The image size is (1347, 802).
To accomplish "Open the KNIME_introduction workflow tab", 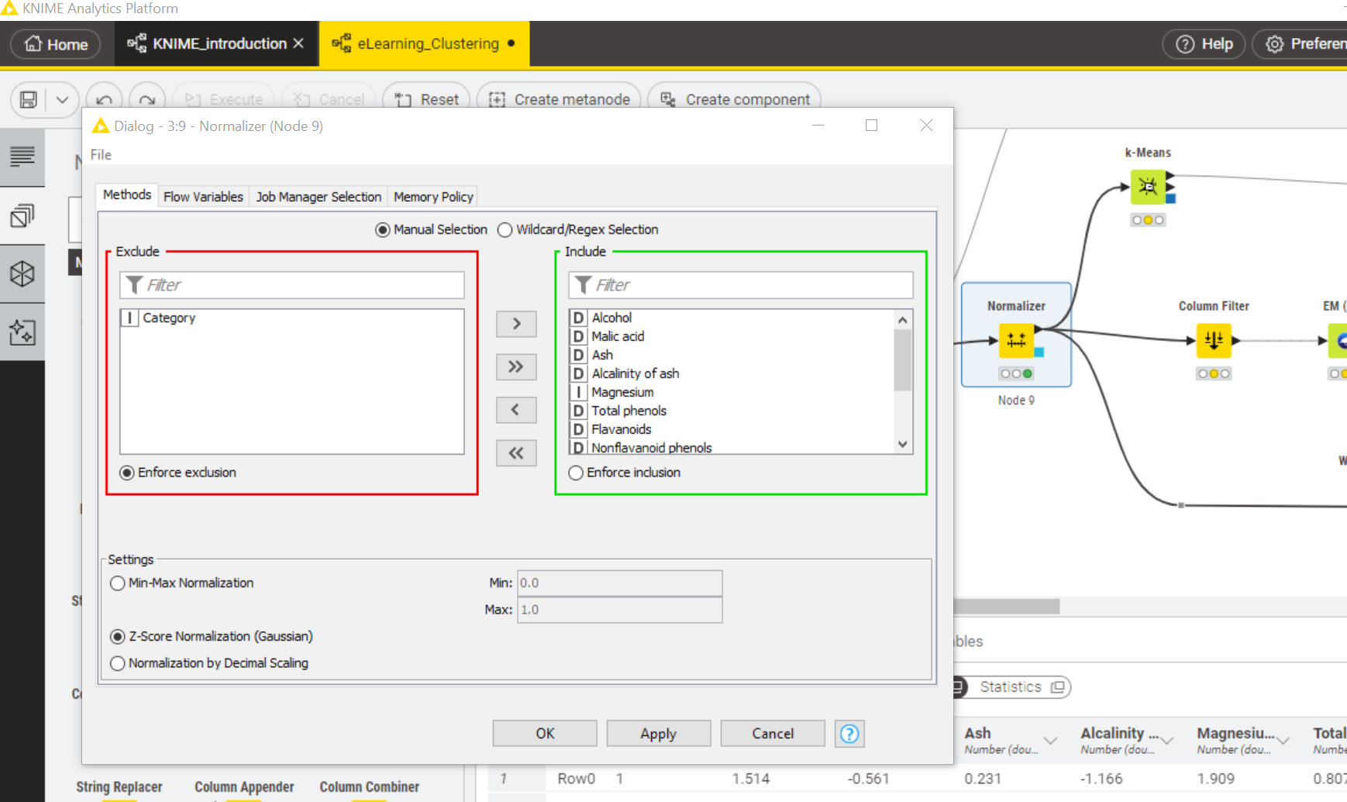I will coord(219,44).
